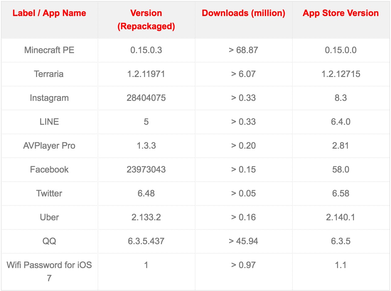Click the downloads value '> 0.16'

coord(244,217)
